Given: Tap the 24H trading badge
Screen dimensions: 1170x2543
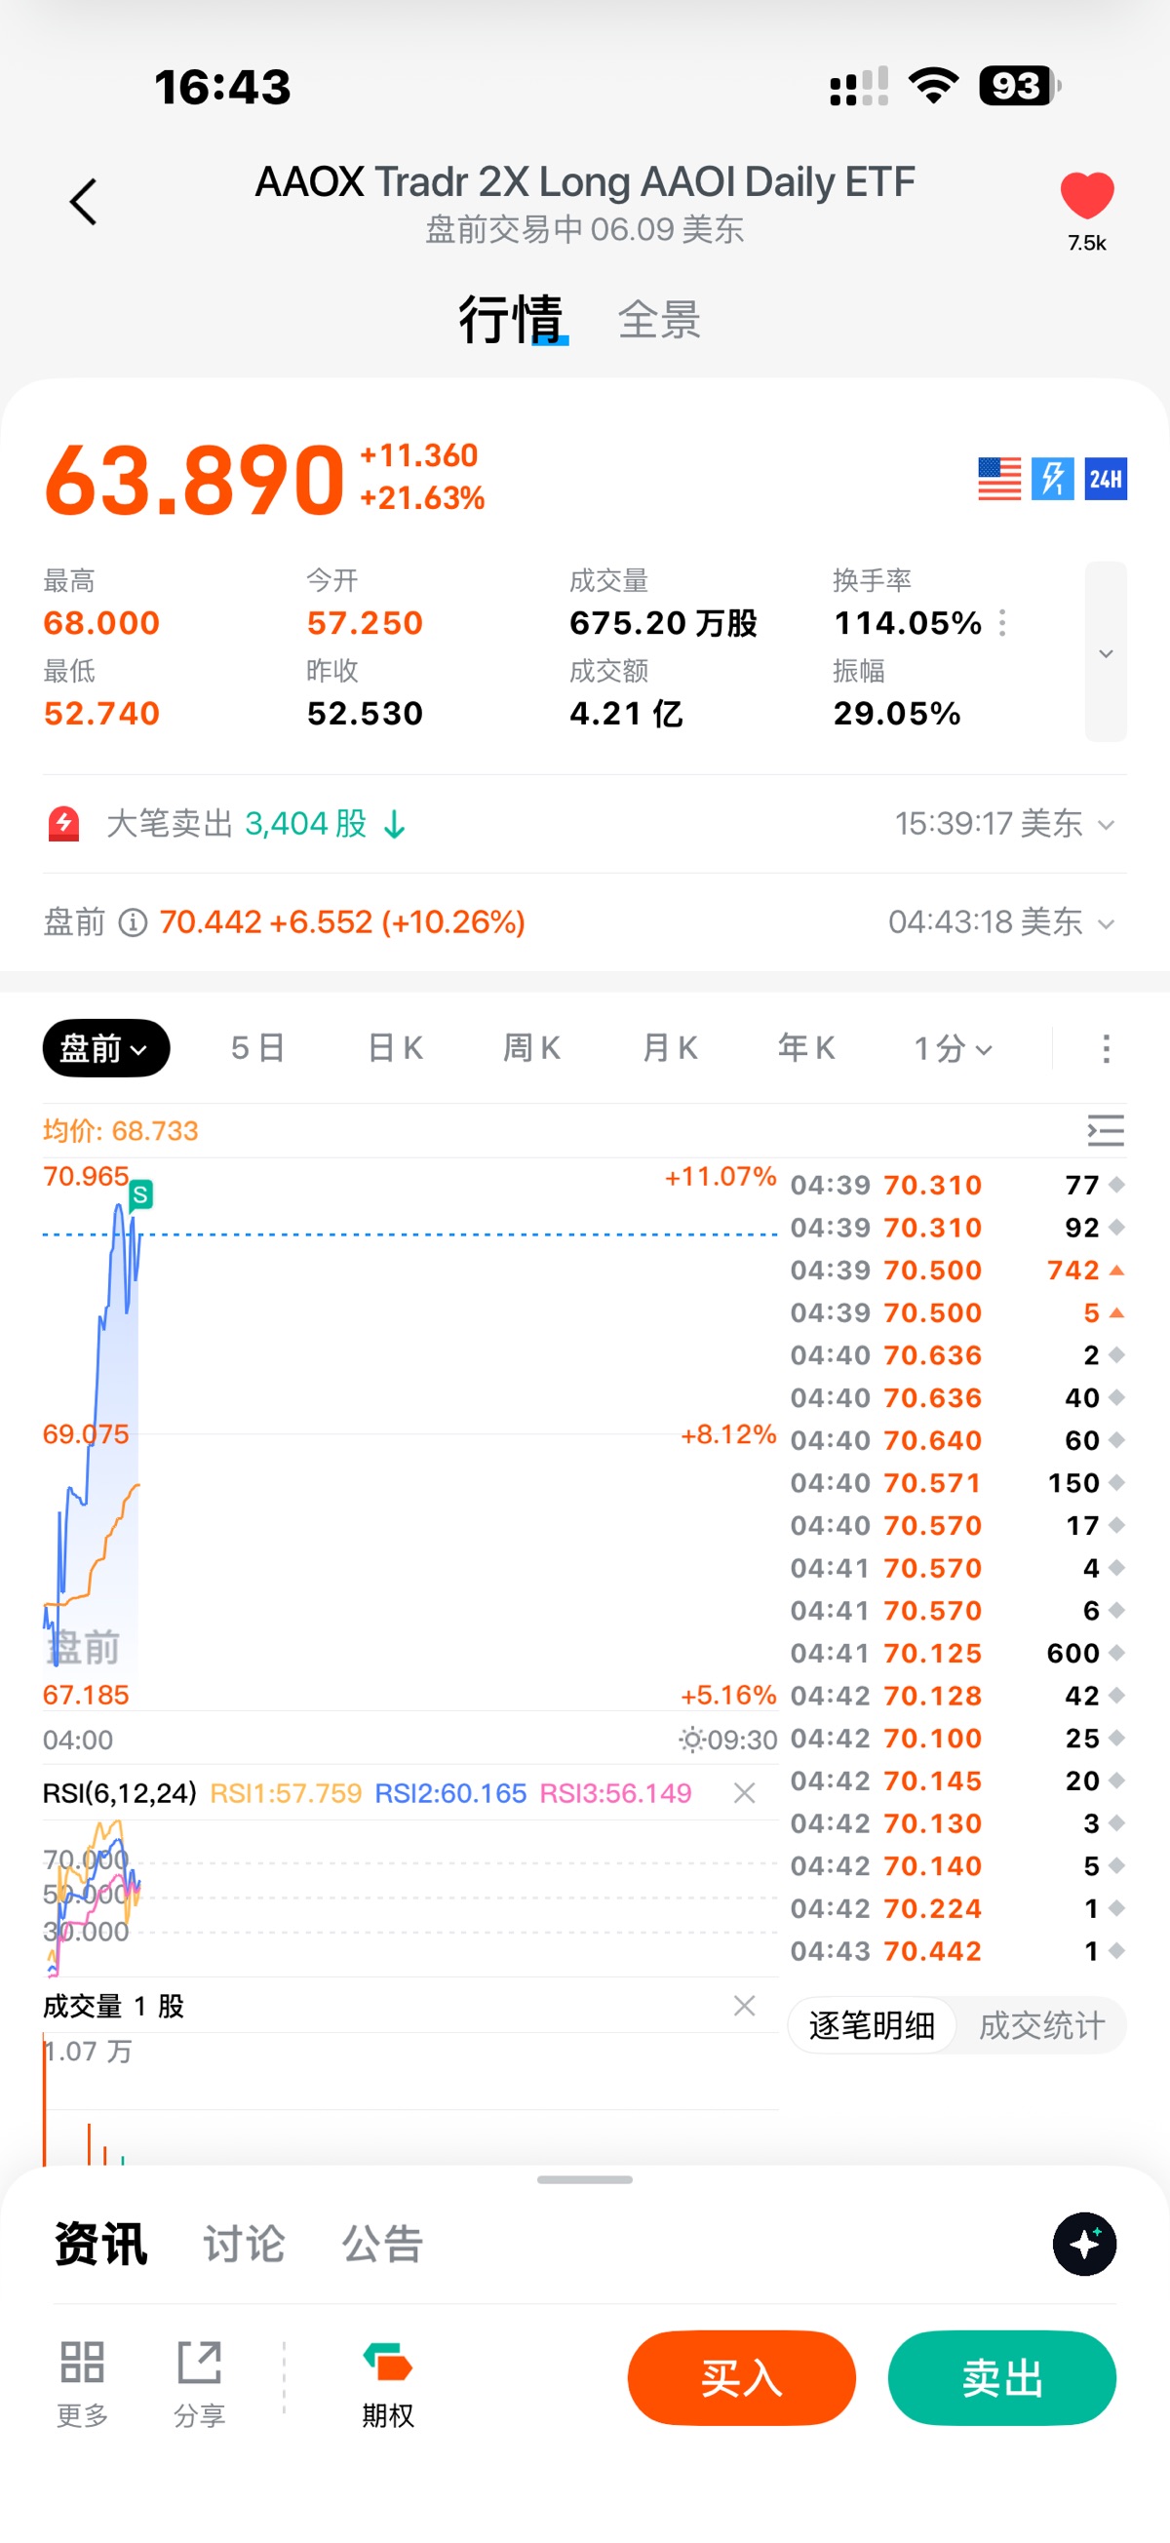Looking at the screenshot, I should [1106, 479].
